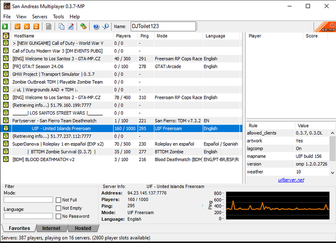Viewport: 336px width, 243px height.
Task: Sort servers by the HostName column header
Action: [62, 36]
